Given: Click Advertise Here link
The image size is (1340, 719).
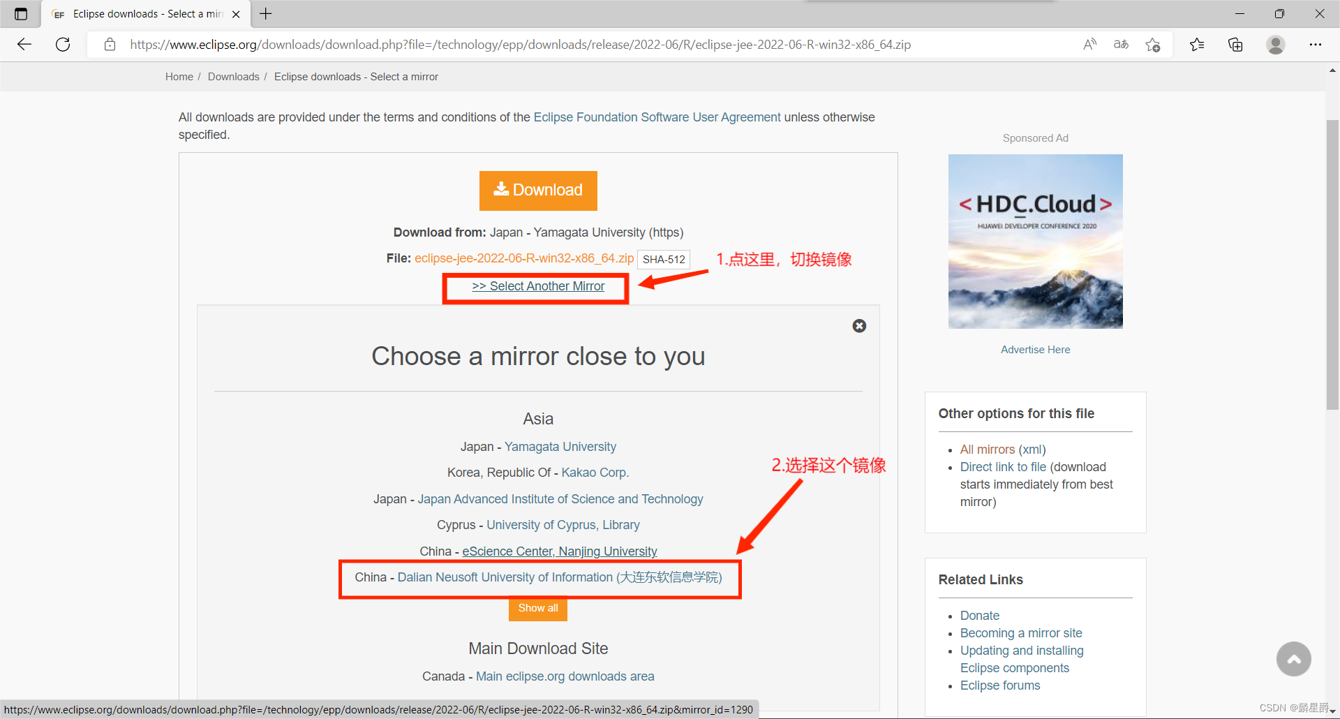Looking at the screenshot, I should click(1036, 350).
